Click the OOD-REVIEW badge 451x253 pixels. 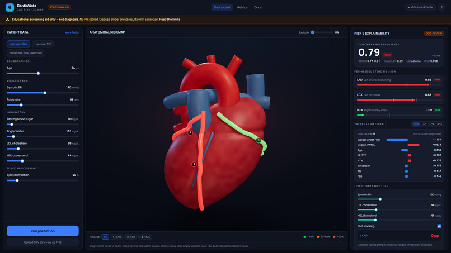[434, 34]
